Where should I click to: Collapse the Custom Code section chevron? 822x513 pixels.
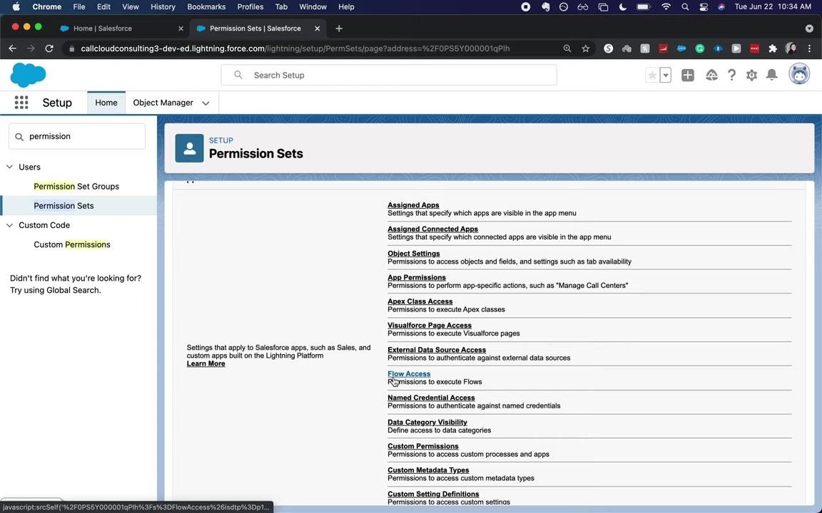9,225
